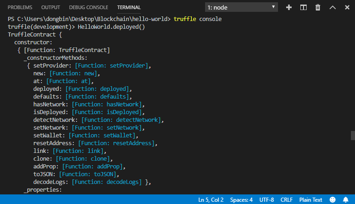Image resolution: width=355 pixels, height=204 pixels.
Task: Split the terminal panel
Action: click(304, 7)
